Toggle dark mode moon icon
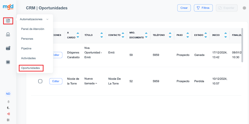 8,108
